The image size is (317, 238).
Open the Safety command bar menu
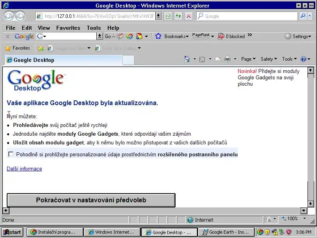tap(269, 59)
